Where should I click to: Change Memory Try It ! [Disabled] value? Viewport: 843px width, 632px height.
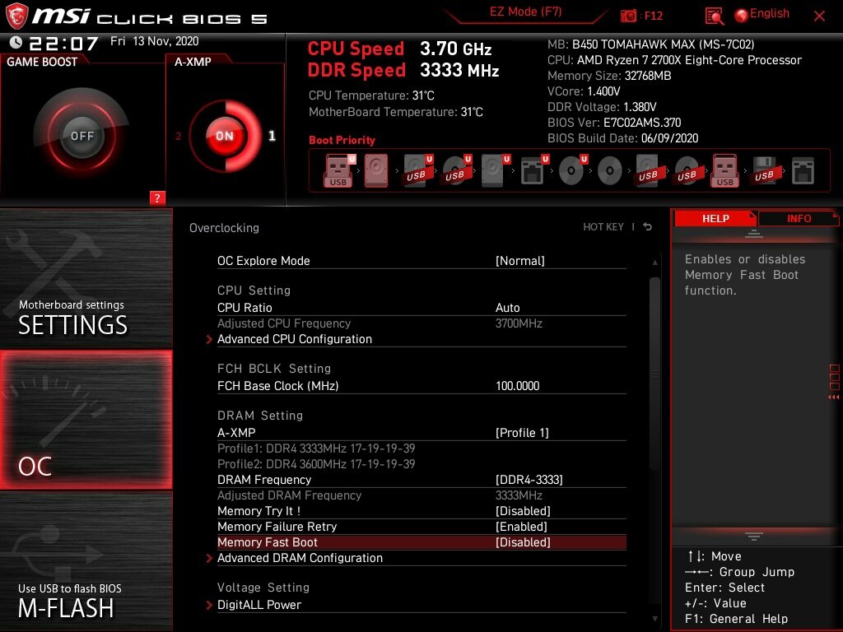(x=523, y=511)
